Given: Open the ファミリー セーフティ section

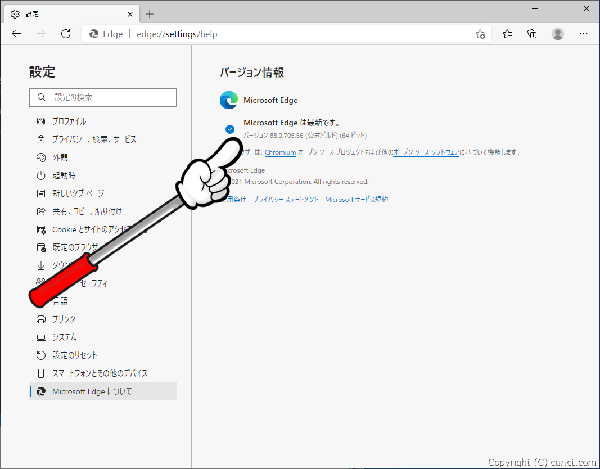Looking at the screenshot, I should point(103,283).
